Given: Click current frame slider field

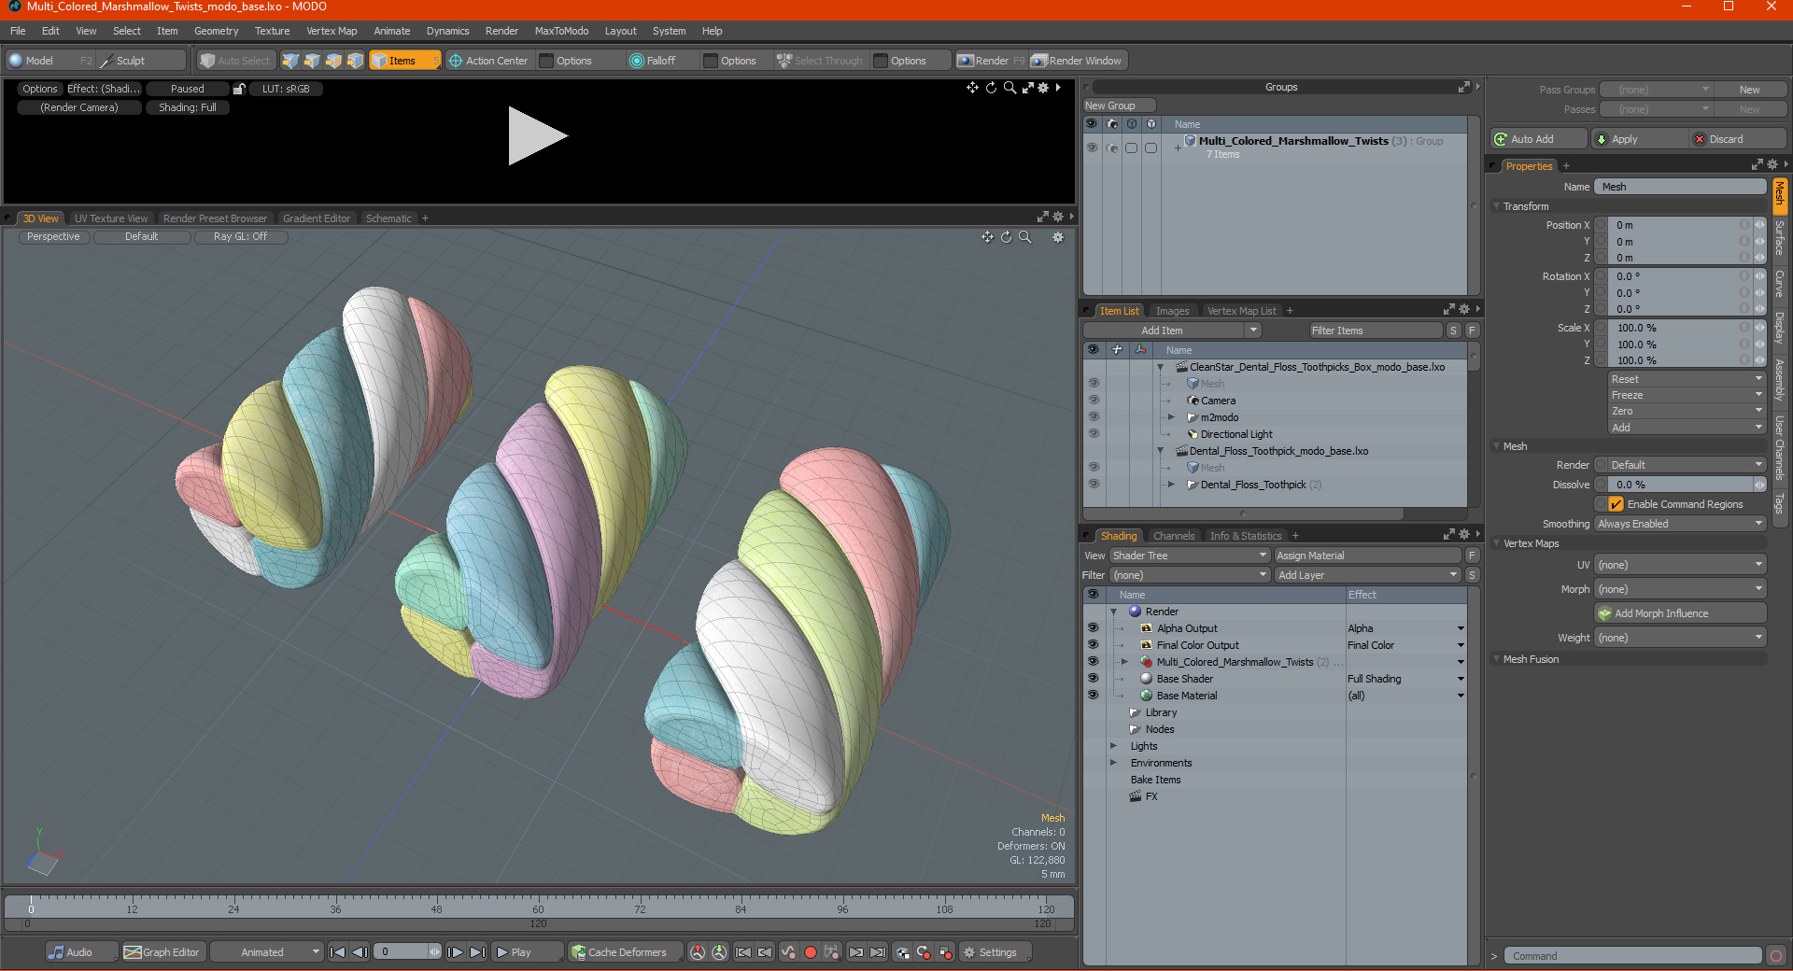Looking at the screenshot, I should tap(407, 952).
